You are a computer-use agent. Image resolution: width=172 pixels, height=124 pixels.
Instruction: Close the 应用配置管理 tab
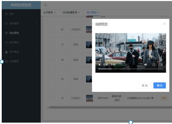[x=79, y=12]
